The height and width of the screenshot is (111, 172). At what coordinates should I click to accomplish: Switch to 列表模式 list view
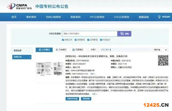click(x=60, y=50)
